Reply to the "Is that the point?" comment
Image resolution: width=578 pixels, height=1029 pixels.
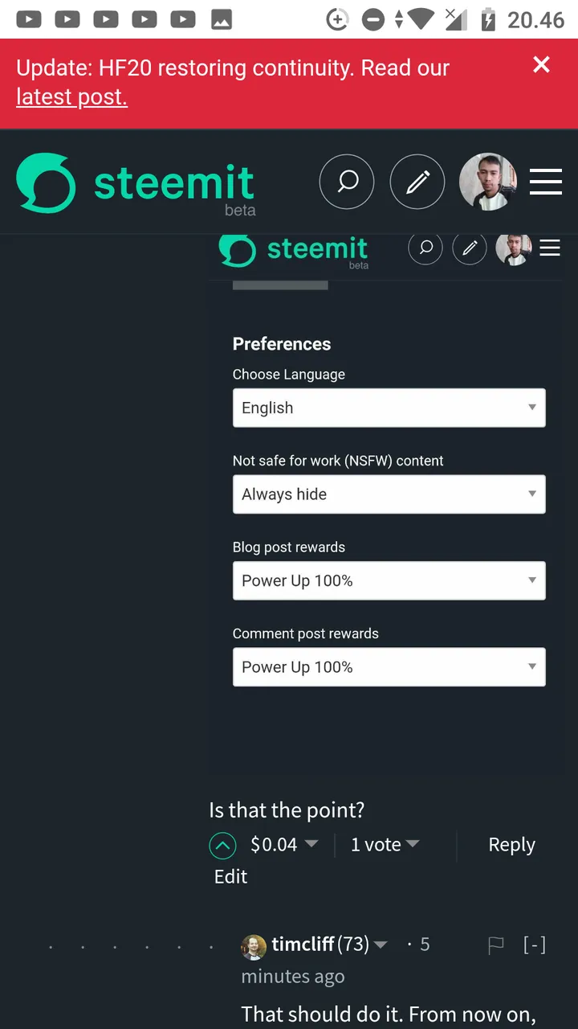point(511,845)
